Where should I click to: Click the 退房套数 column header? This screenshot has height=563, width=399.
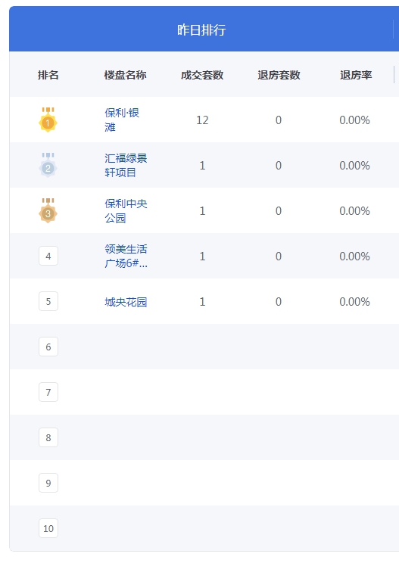pos(279,75)
